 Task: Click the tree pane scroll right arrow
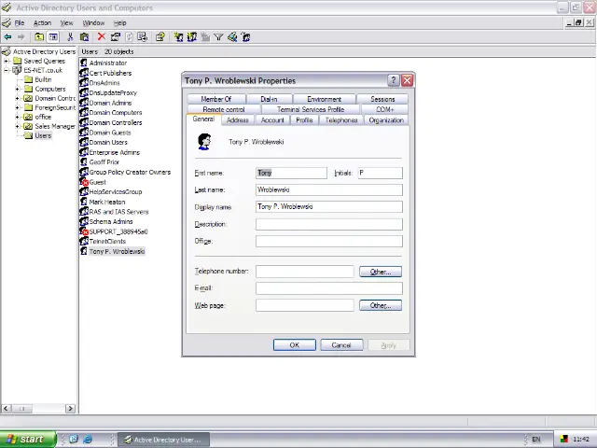coord(70,409)
